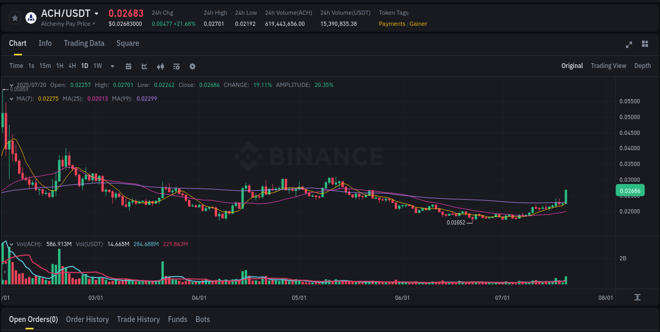This screenshot has height=332, width=660.
Task: Open the layout widgets icon
Action: [x=645, y=45]
